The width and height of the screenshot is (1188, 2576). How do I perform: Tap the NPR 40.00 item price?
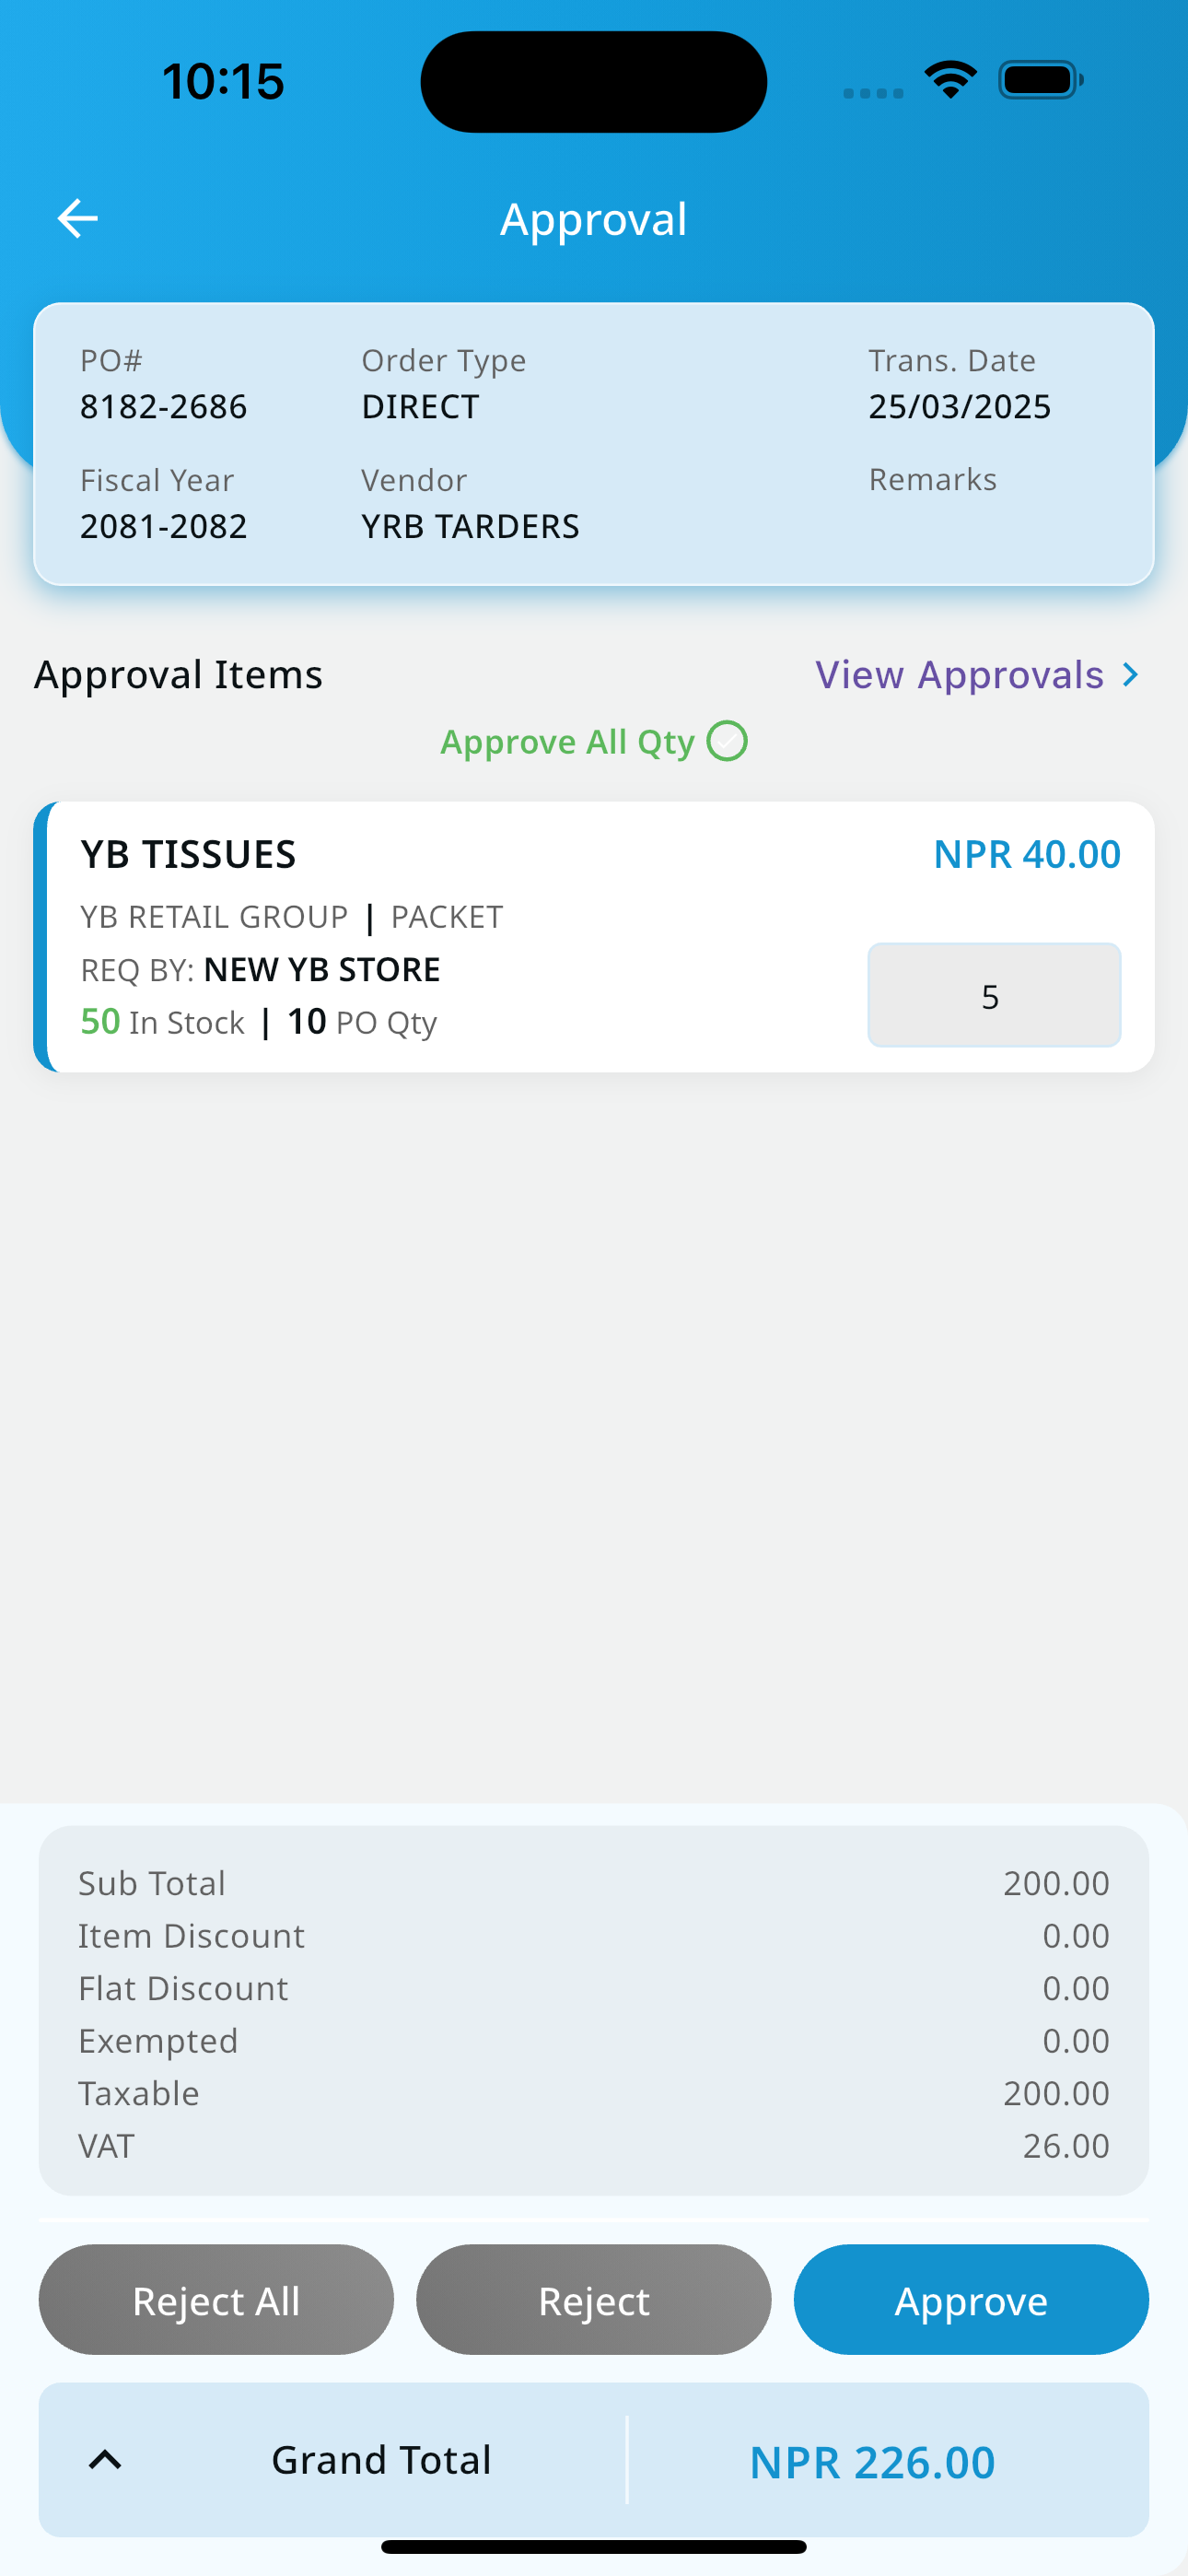pos(1027,854)
